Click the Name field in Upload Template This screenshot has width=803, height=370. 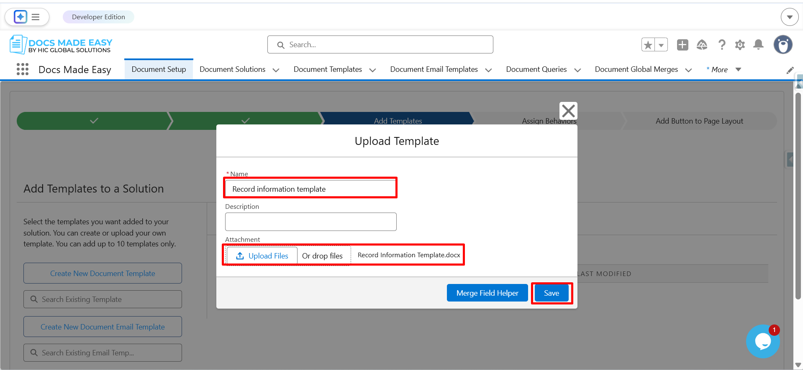[310, 189]
